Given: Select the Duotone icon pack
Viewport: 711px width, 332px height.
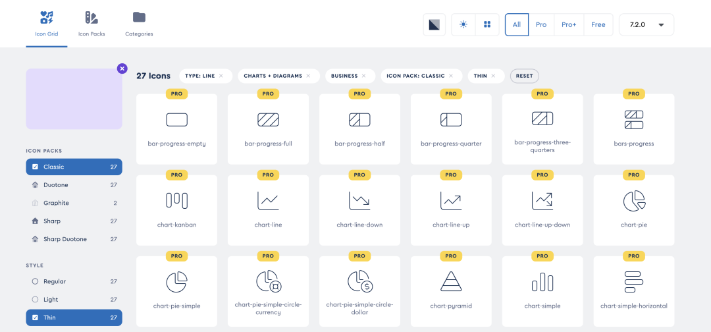Looking at the screenshot, I should (x=74, y=185).
